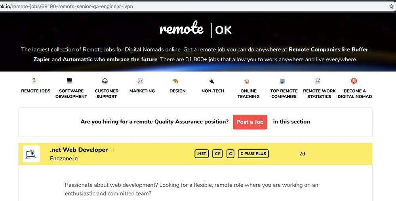Open the Design category

(177, 91)
